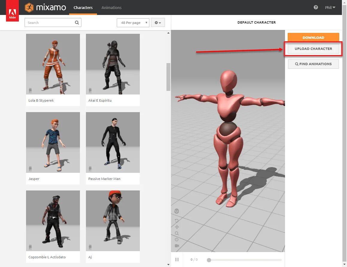Select the Akai E Espiritu character thumbnail

coord(113,64)
